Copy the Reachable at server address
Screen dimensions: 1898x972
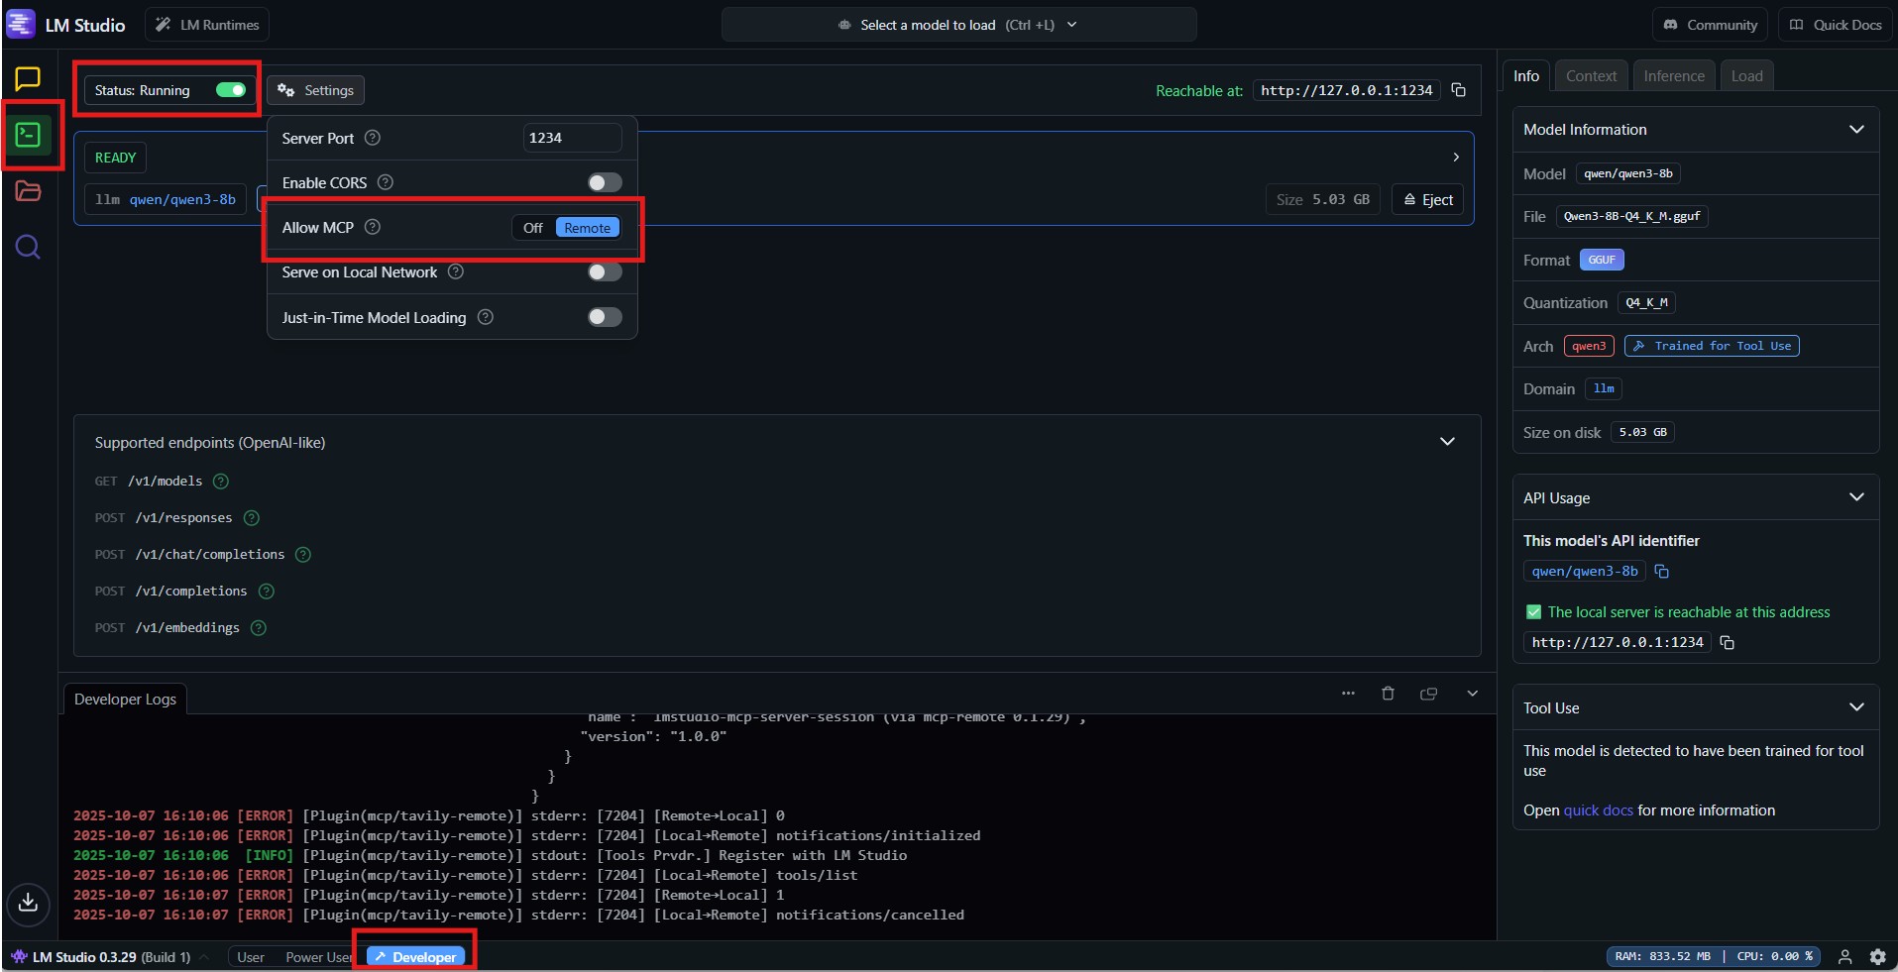[1459, 90]
